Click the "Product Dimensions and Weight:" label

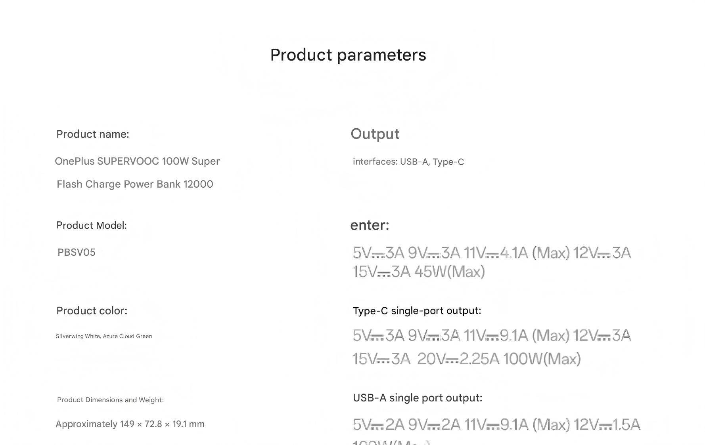coord(111,400)
